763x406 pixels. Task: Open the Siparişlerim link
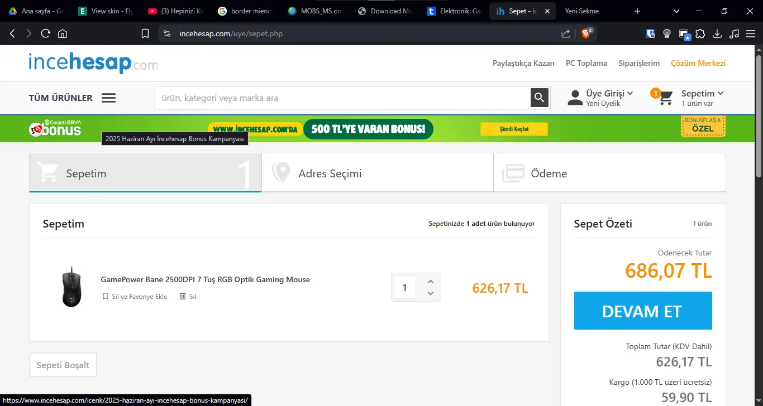click(x=639, y=63)
